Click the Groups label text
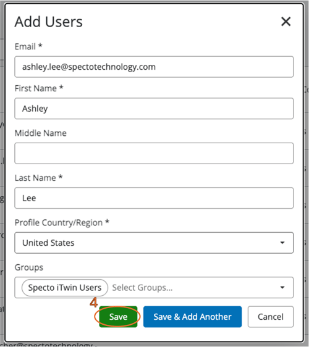Screen dimensions: 309x347 [29, 267]
